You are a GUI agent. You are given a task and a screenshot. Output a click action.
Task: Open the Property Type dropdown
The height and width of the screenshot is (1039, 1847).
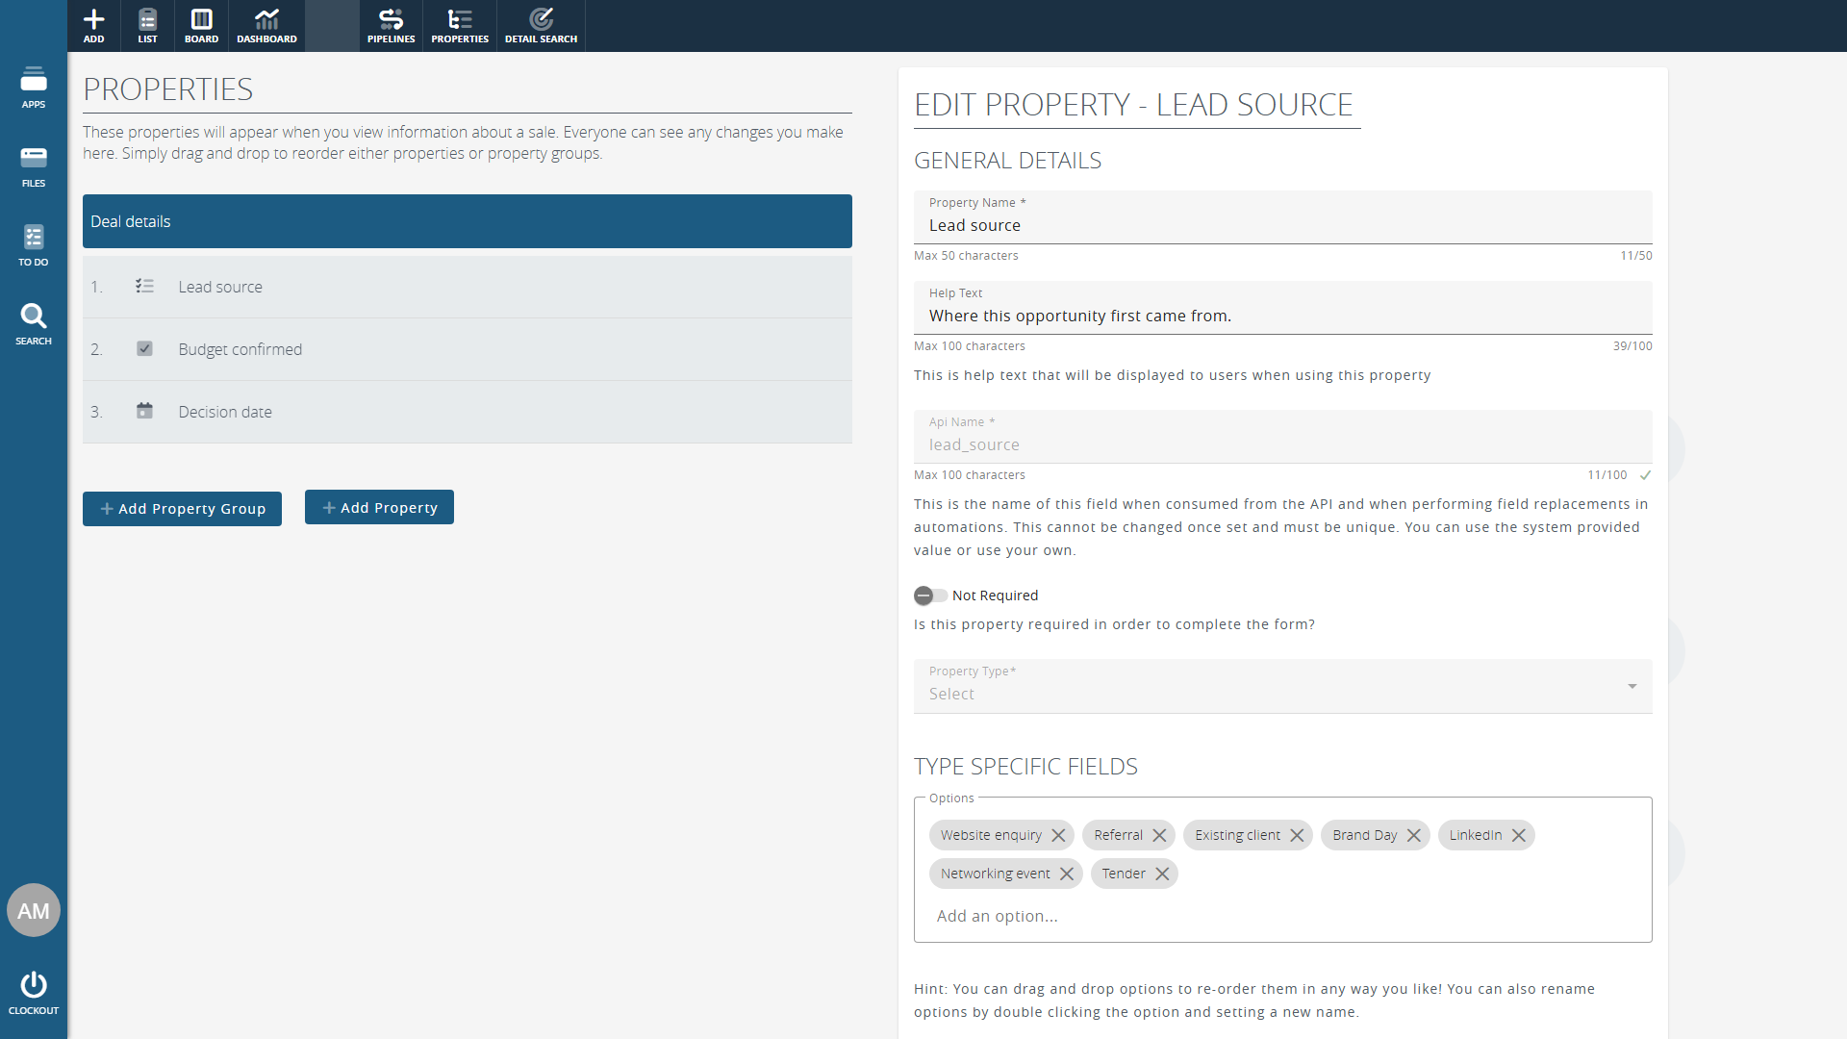click(x=1283, y=686)
